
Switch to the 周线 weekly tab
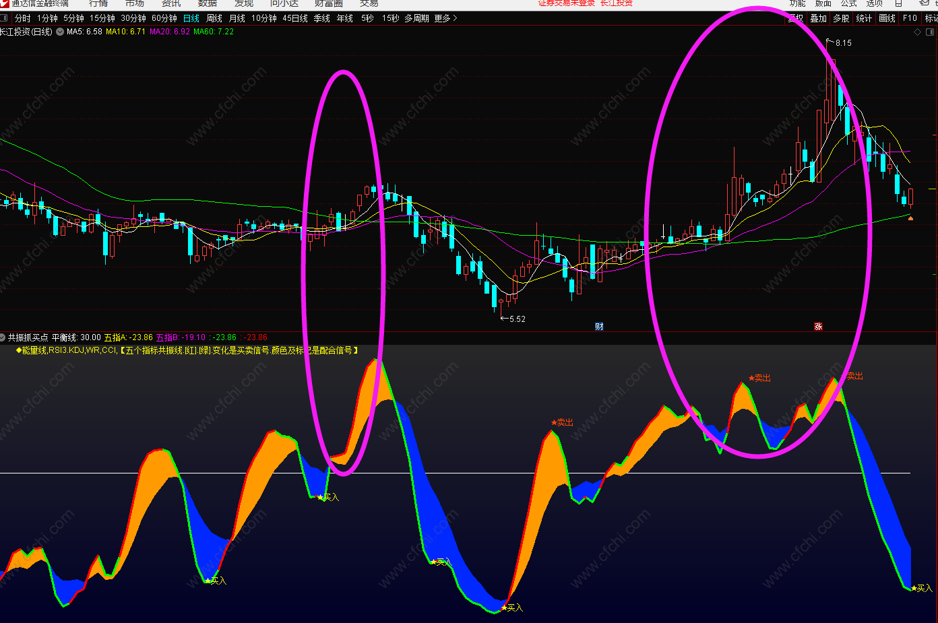[214, 18]
